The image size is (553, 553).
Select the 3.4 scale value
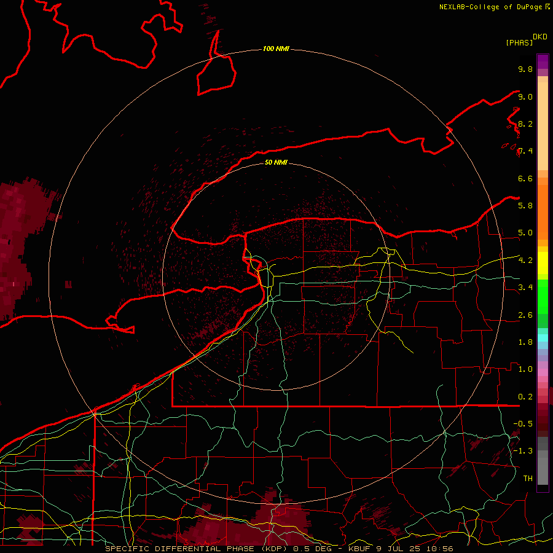(x=525, y=288)
